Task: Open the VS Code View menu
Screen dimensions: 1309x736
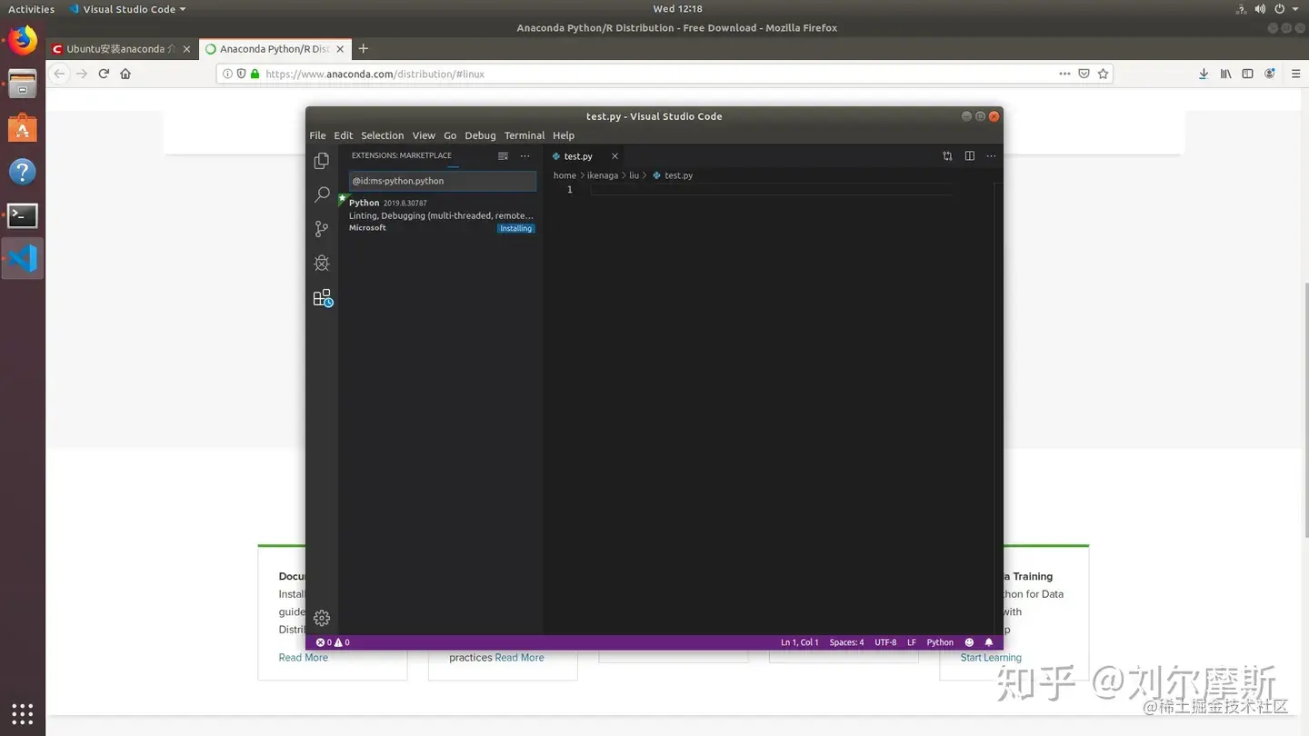Action: tap(424, 135)
